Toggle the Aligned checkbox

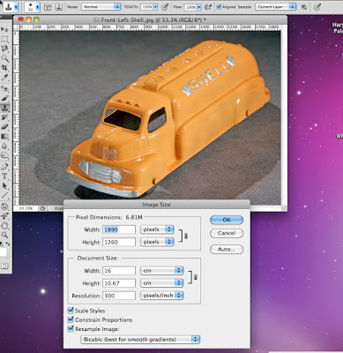click(x=219, y=7)
